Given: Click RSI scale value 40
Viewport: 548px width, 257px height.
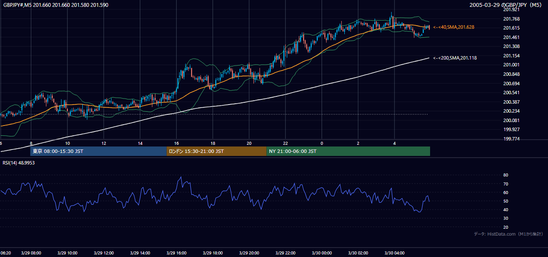Looking at the screenshot, I should (x=506, y=209).
